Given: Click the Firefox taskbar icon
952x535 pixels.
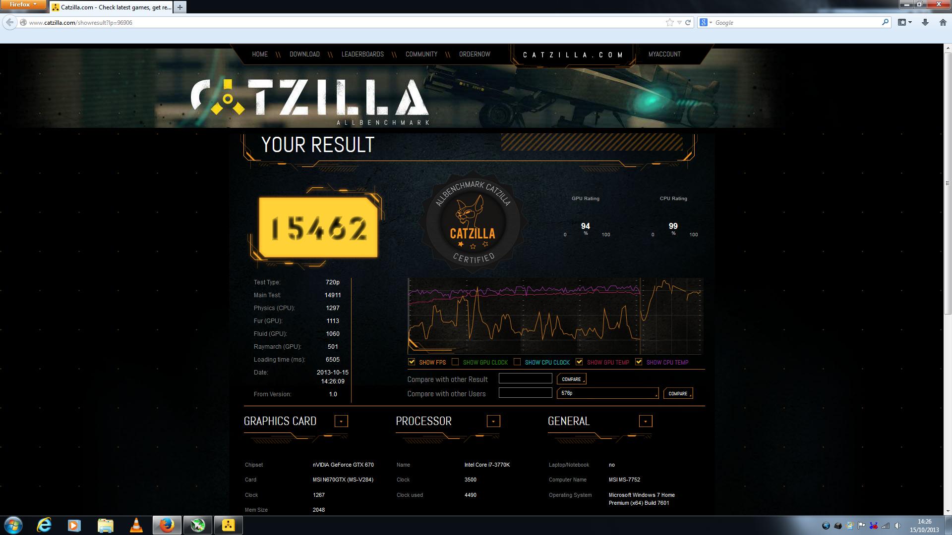Looking at the screenshot, I should 167,525.
